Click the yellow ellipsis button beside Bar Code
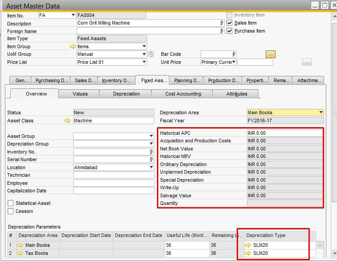Screen dimensions: 337x262 click(x=271, y=54)
